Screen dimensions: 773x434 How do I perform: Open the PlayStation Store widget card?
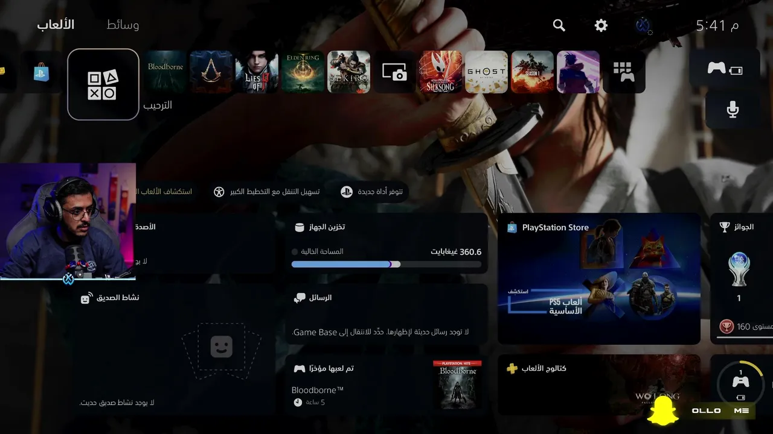tap(599, 278)
